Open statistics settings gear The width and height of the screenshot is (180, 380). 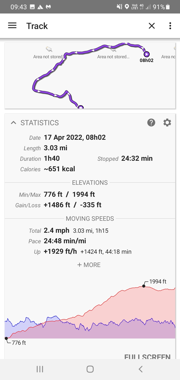point(167,122)
